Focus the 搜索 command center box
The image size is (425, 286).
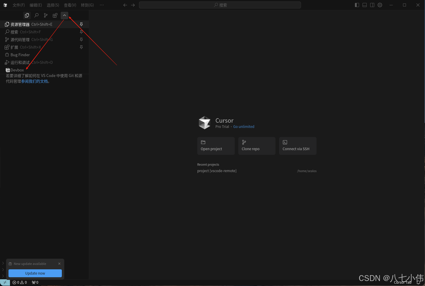(220, 5)
